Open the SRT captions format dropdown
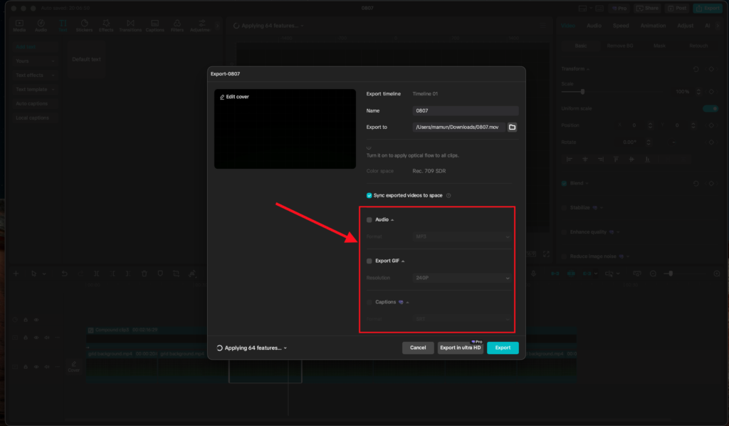The height and width of the screenshot is (426, 729). click(x=462, y=319)
